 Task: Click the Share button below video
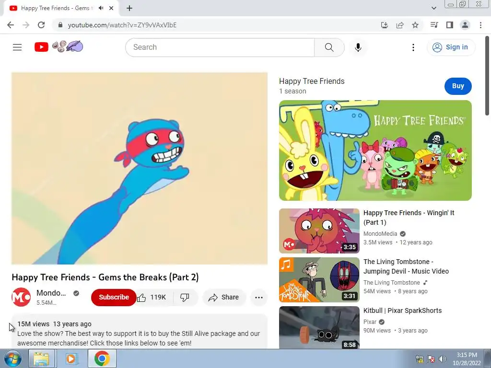(x=224, y=297)
